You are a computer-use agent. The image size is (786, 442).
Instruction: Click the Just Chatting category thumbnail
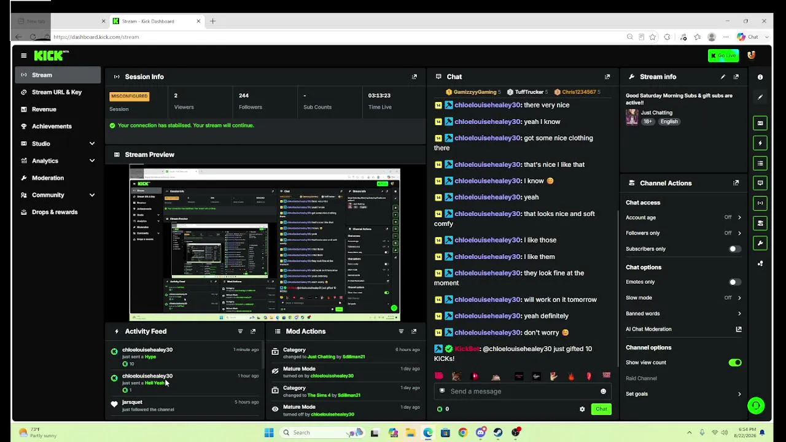pos(632,117)
